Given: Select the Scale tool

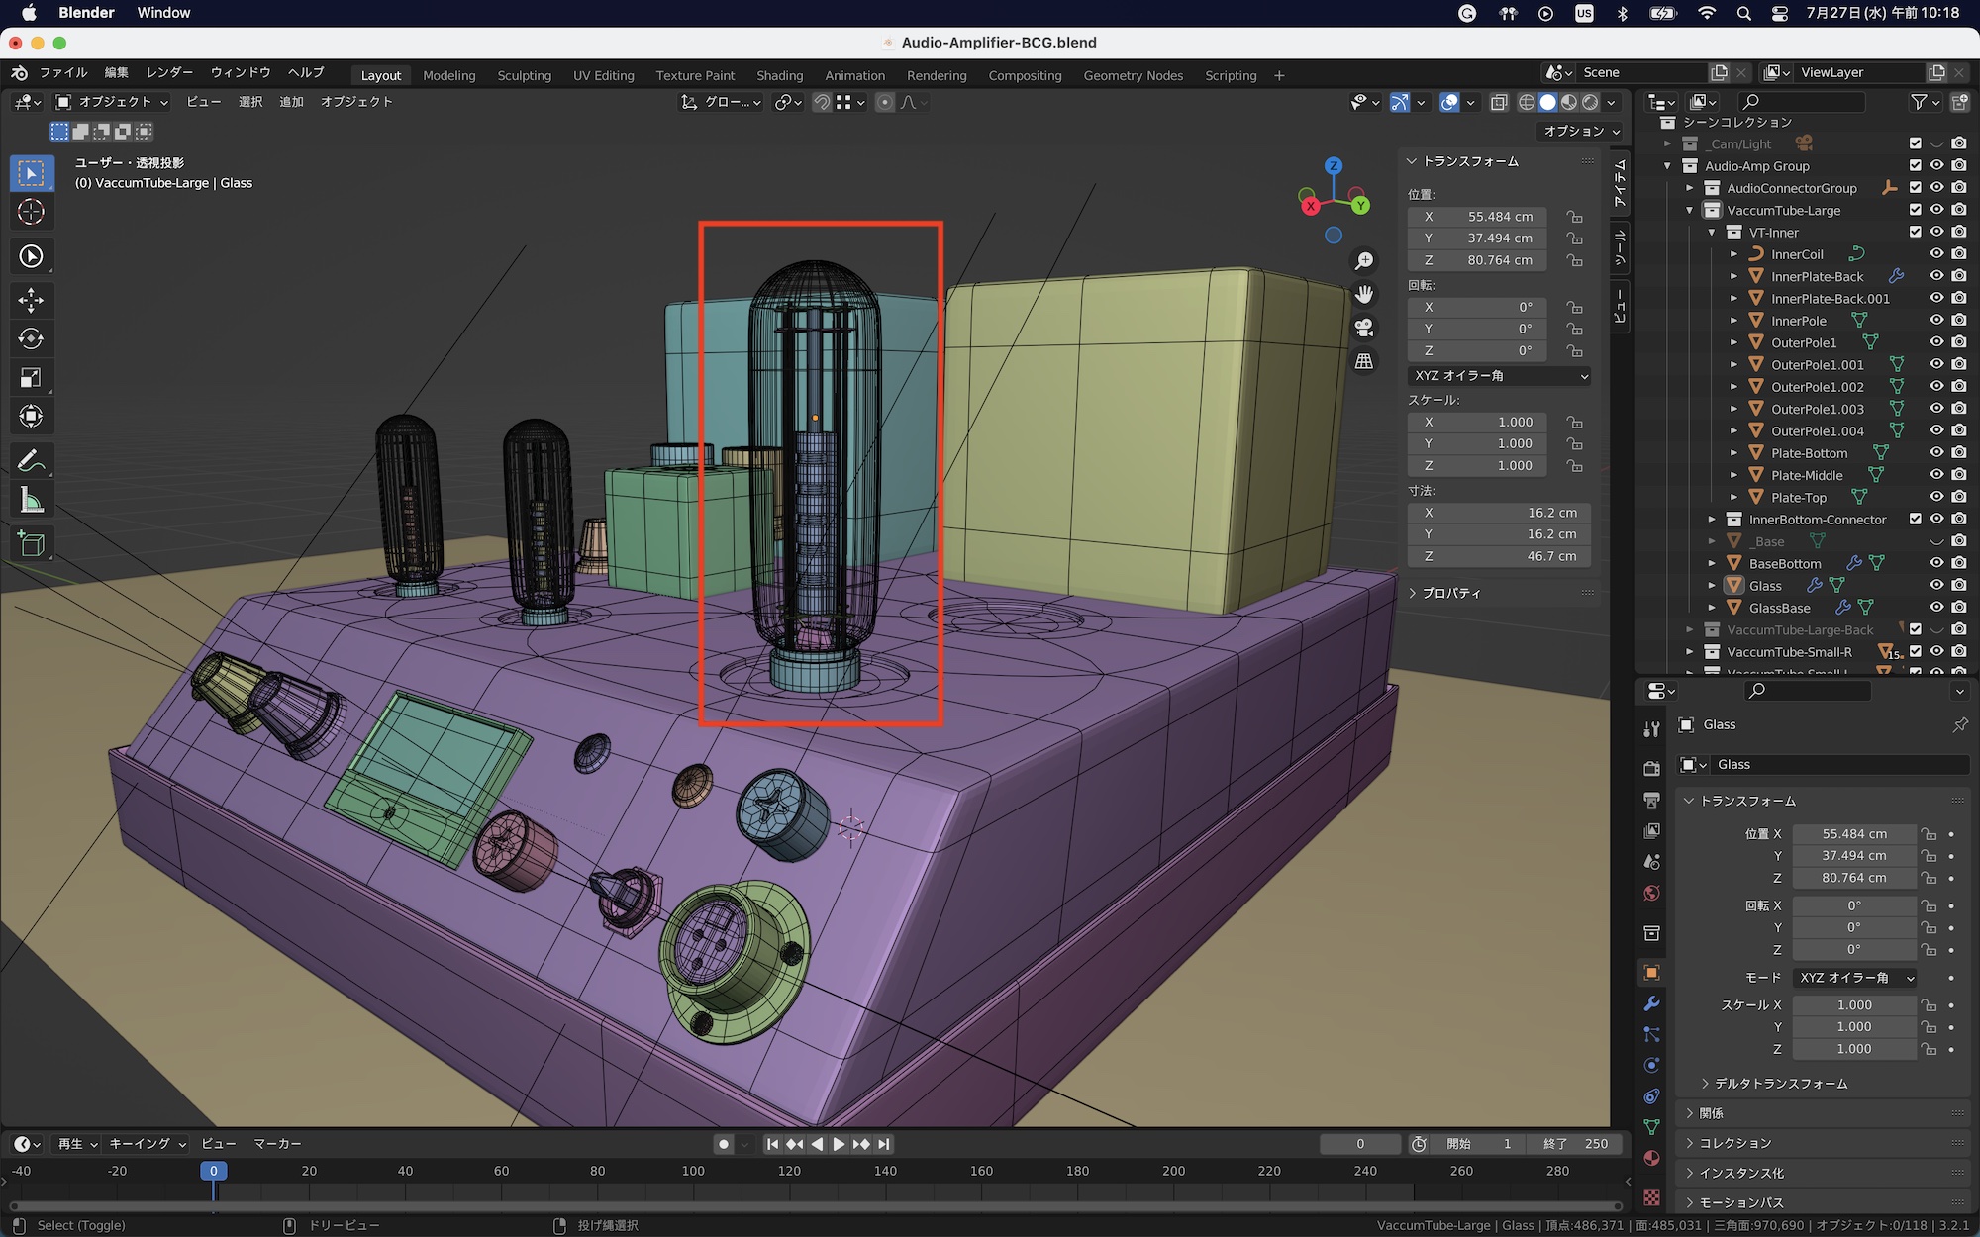Looking at the screenshot, I should (x=31, y=377).
